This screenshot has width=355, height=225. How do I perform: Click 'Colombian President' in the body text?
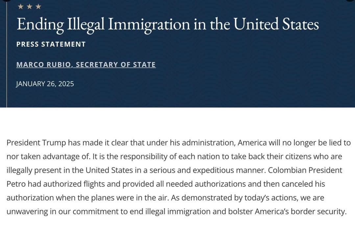coord(305,170)
